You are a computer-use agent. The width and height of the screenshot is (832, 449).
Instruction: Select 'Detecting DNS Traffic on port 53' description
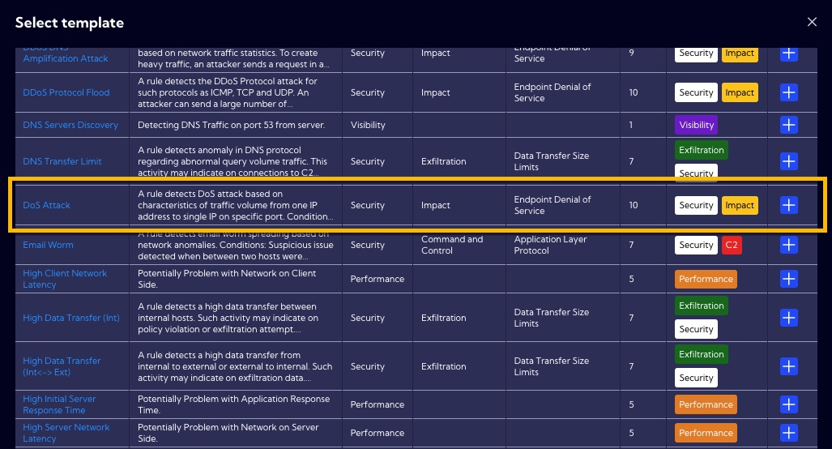click(x=232, y=126)
